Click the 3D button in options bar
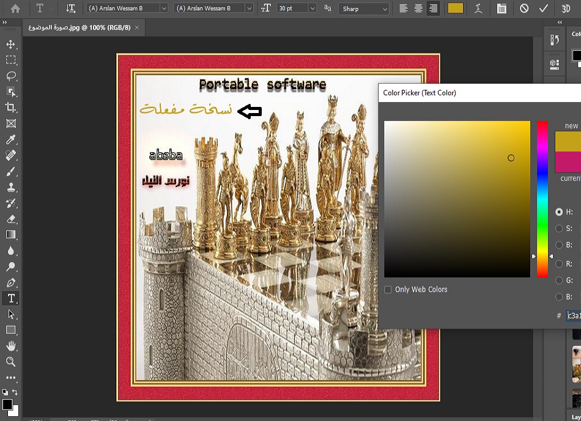Viewport: 581px width, 421px height. click(566, 9)
